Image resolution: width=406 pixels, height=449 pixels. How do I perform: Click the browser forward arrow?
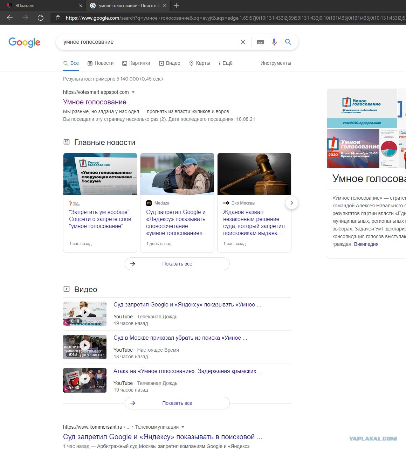(25, 18)
